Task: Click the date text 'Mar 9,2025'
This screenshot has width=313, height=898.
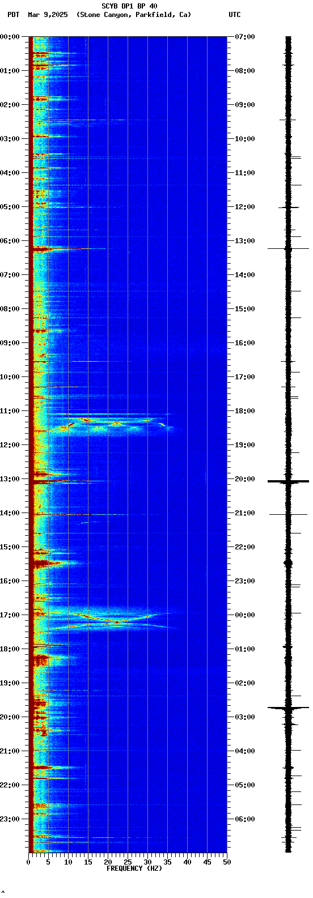Action: point(48,15)
